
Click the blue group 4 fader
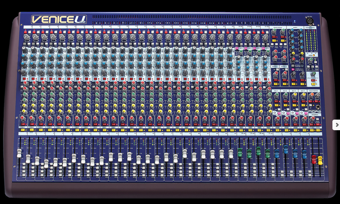[x=304, y=154]
